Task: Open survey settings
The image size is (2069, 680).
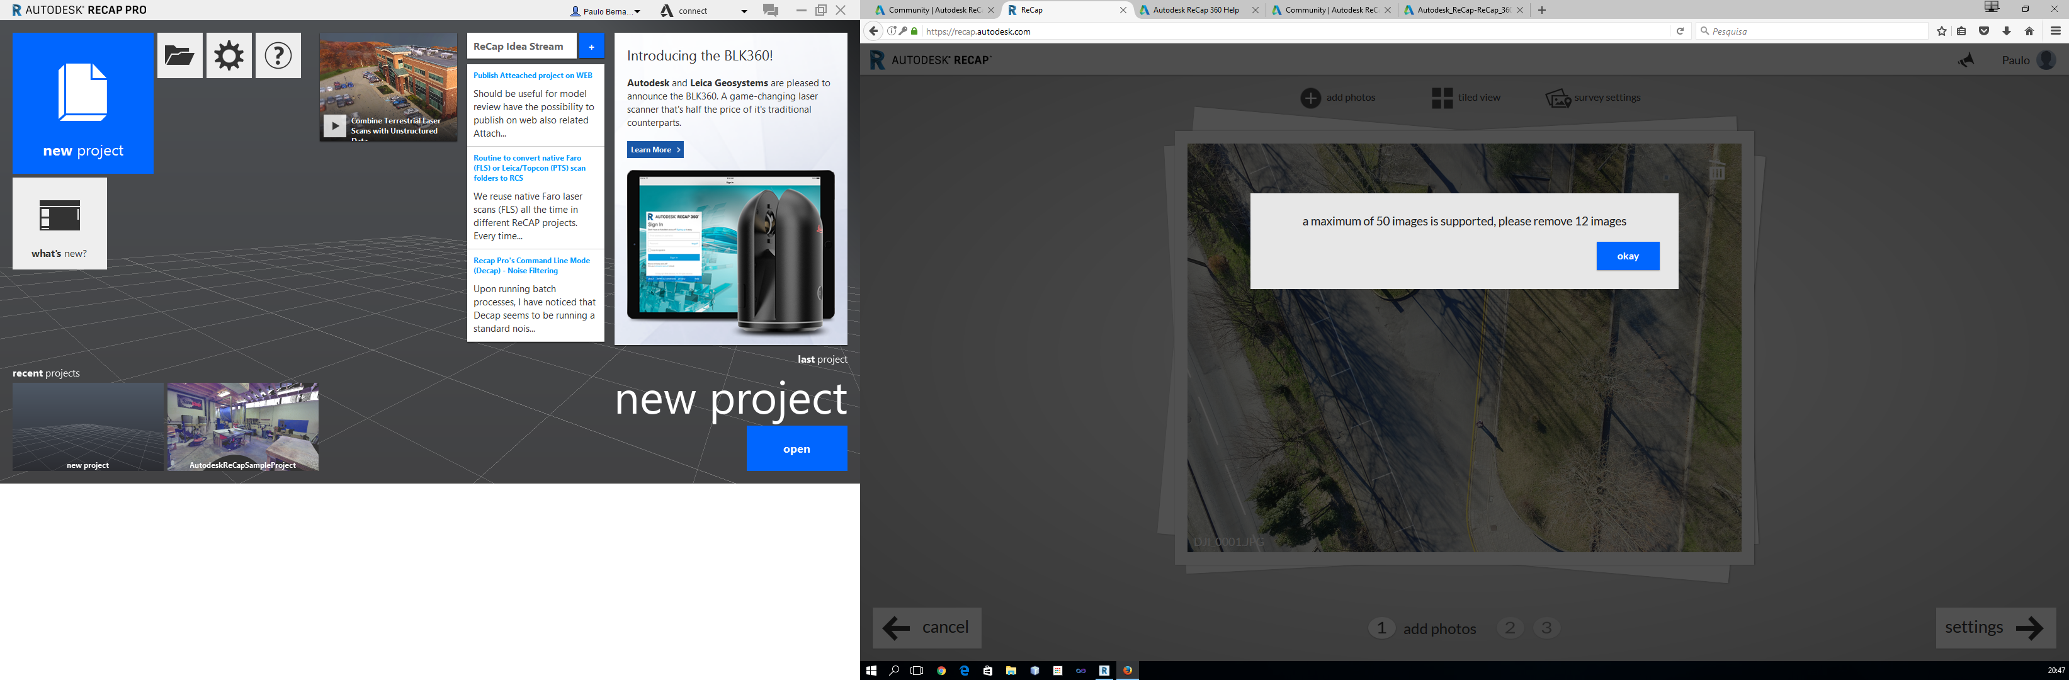Action: pos(1593,97)
